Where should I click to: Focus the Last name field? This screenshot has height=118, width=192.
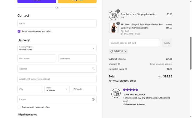(77, 59)
